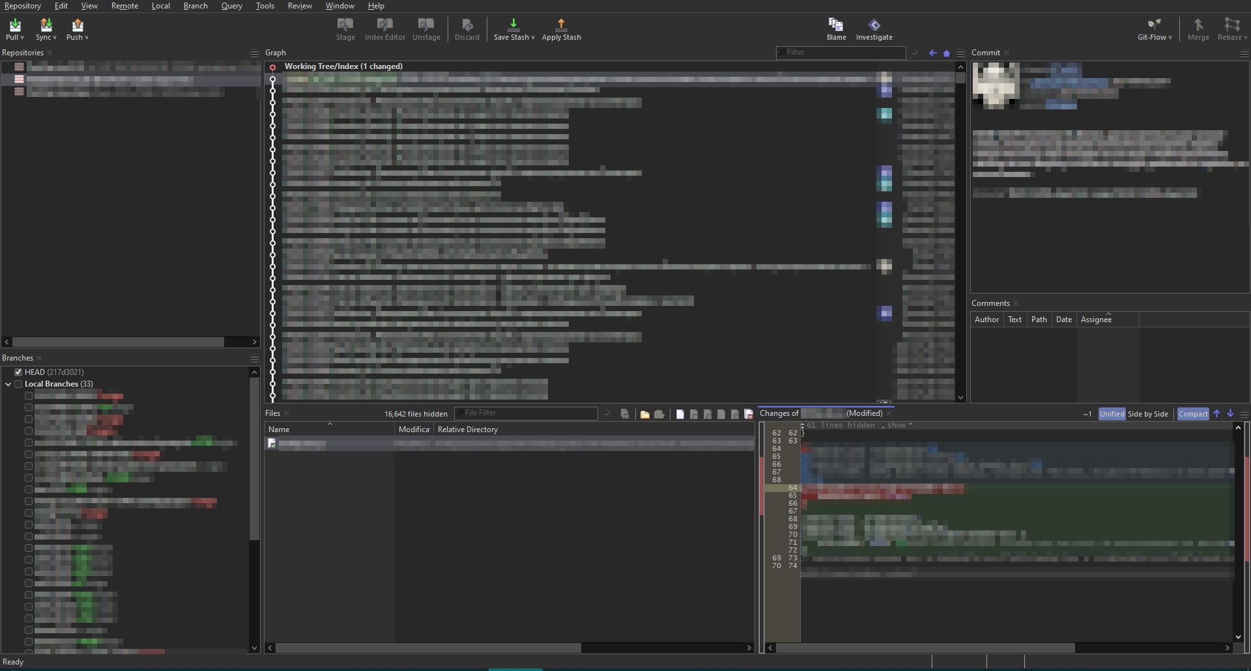This screenshot has height=671, width=1251.
Task: Click the Investigate toolbar icon
Action: pyautogui.click(x=874, y=25)
